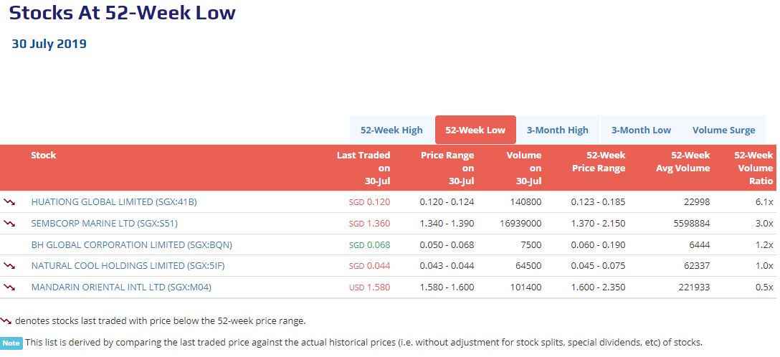
Task: Click the Stock column header
Action: coord(43,155)
